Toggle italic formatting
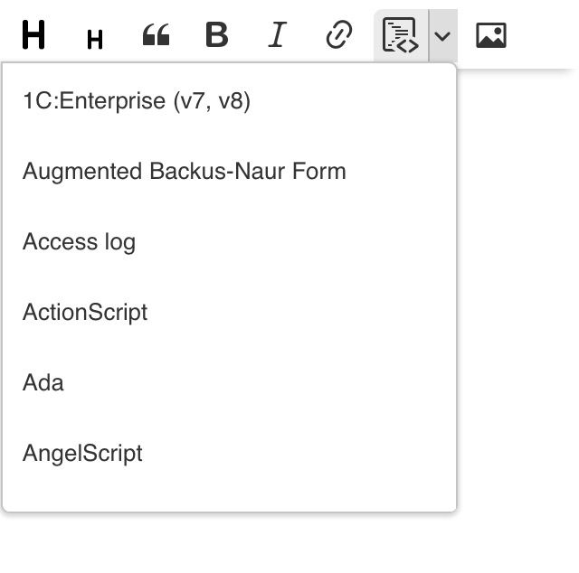579x573 pixels. pos(277,35)
